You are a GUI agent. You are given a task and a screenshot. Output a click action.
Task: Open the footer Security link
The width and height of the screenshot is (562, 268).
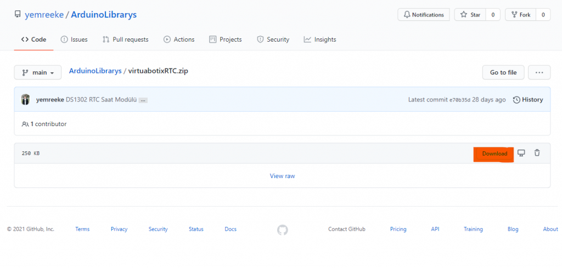[158, 229]
